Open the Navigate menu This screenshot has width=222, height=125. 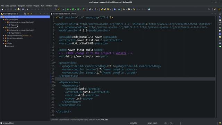pos(21,6)
